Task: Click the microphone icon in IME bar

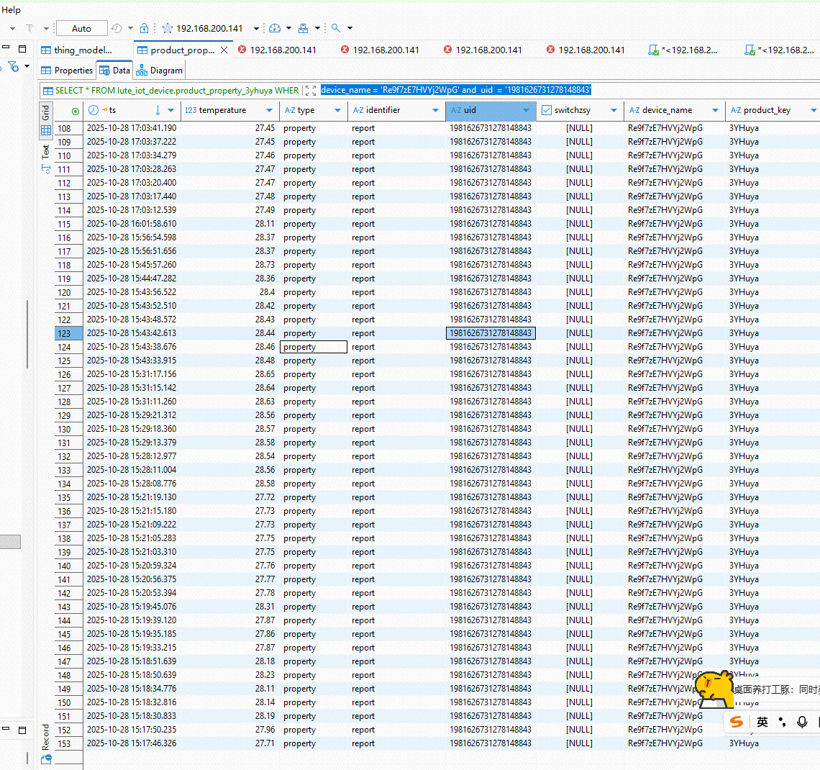Action: [802, 722]
